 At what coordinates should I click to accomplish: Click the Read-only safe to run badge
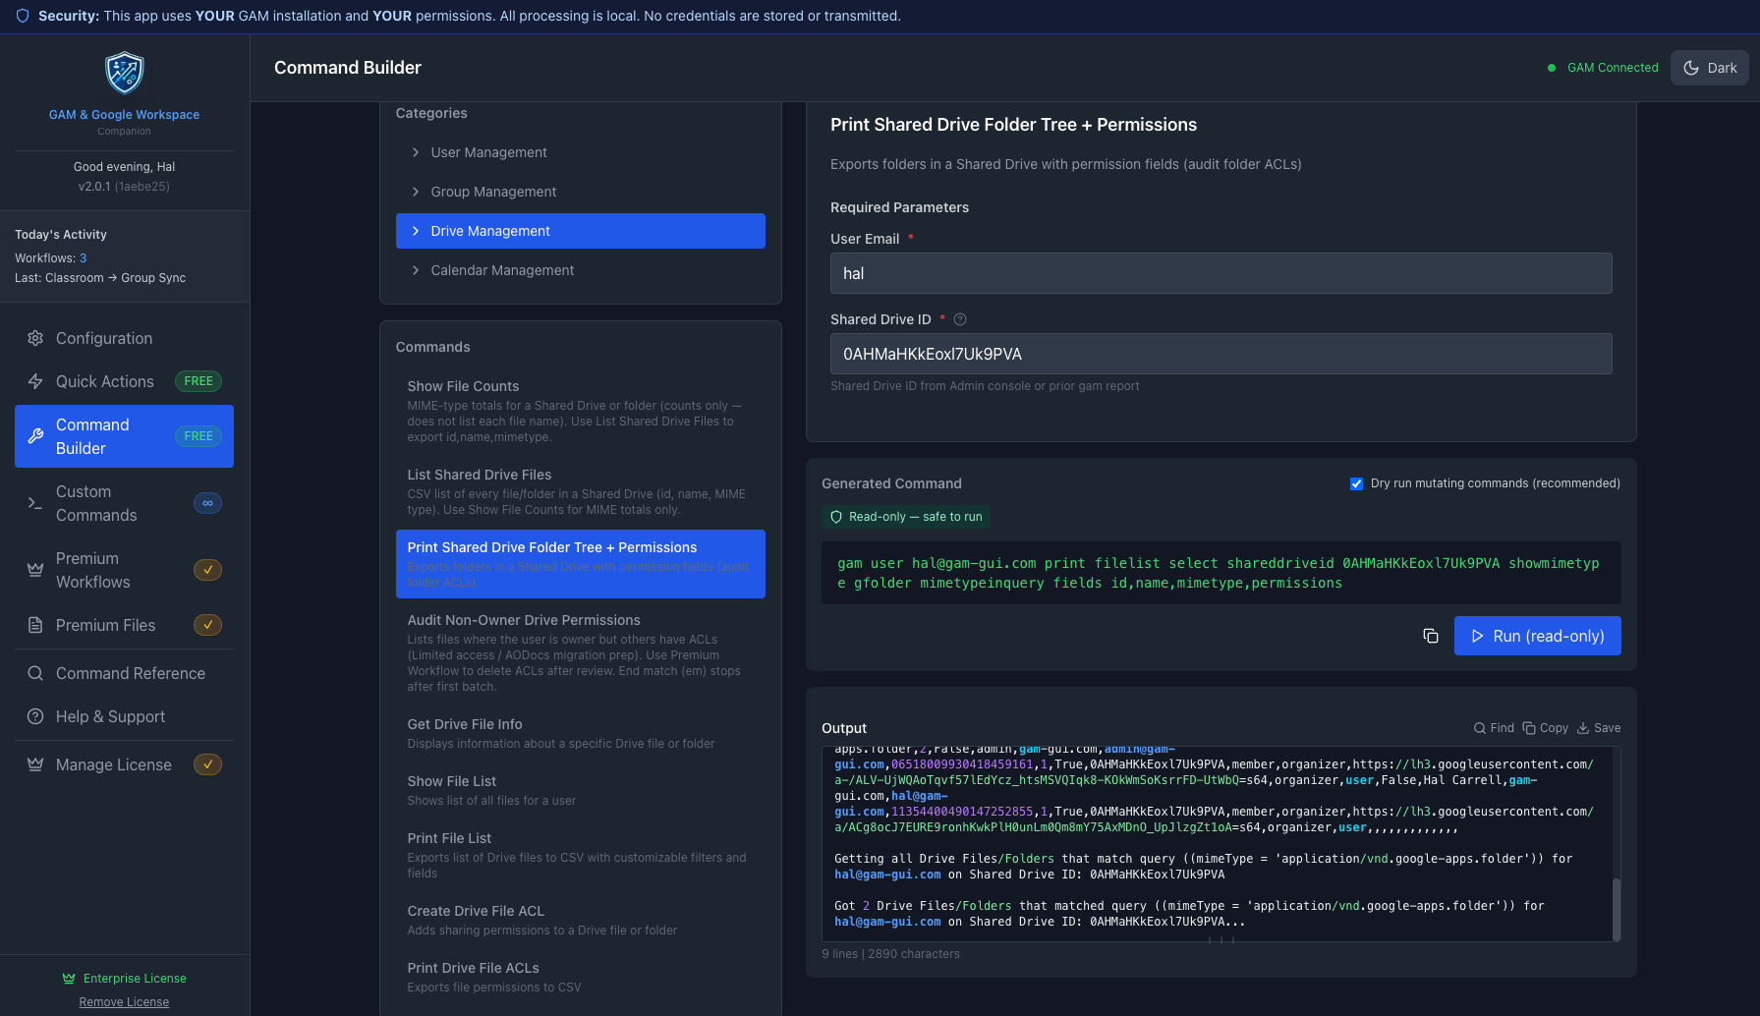point(907,517)
